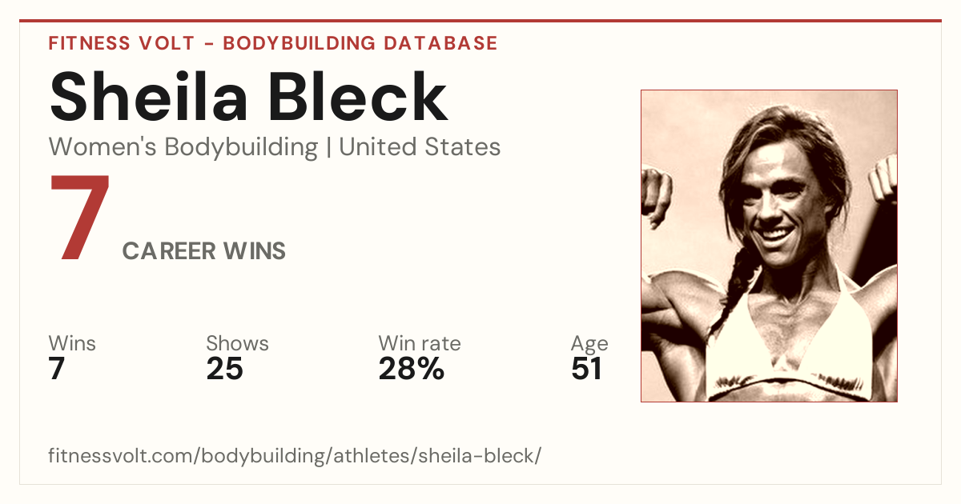Click the 28% win rate value

411,369
